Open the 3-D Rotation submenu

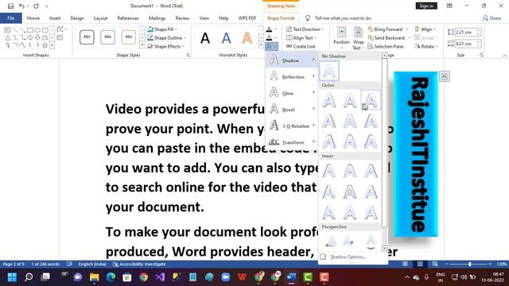(291, 126)
